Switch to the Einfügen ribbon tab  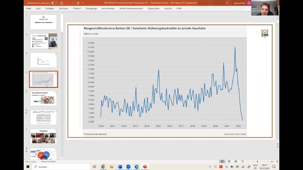[x=50, y=8]
